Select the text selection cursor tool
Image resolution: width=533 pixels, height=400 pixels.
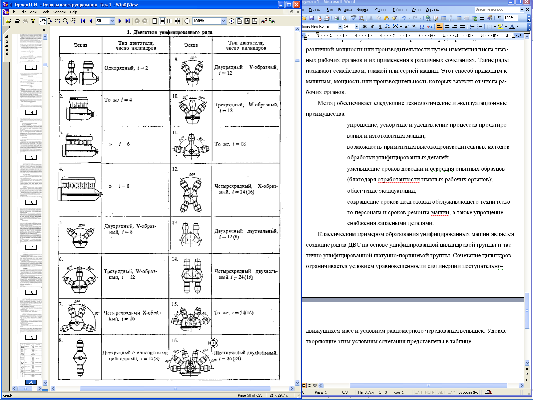pyautogui.click(x=50, y=21)
